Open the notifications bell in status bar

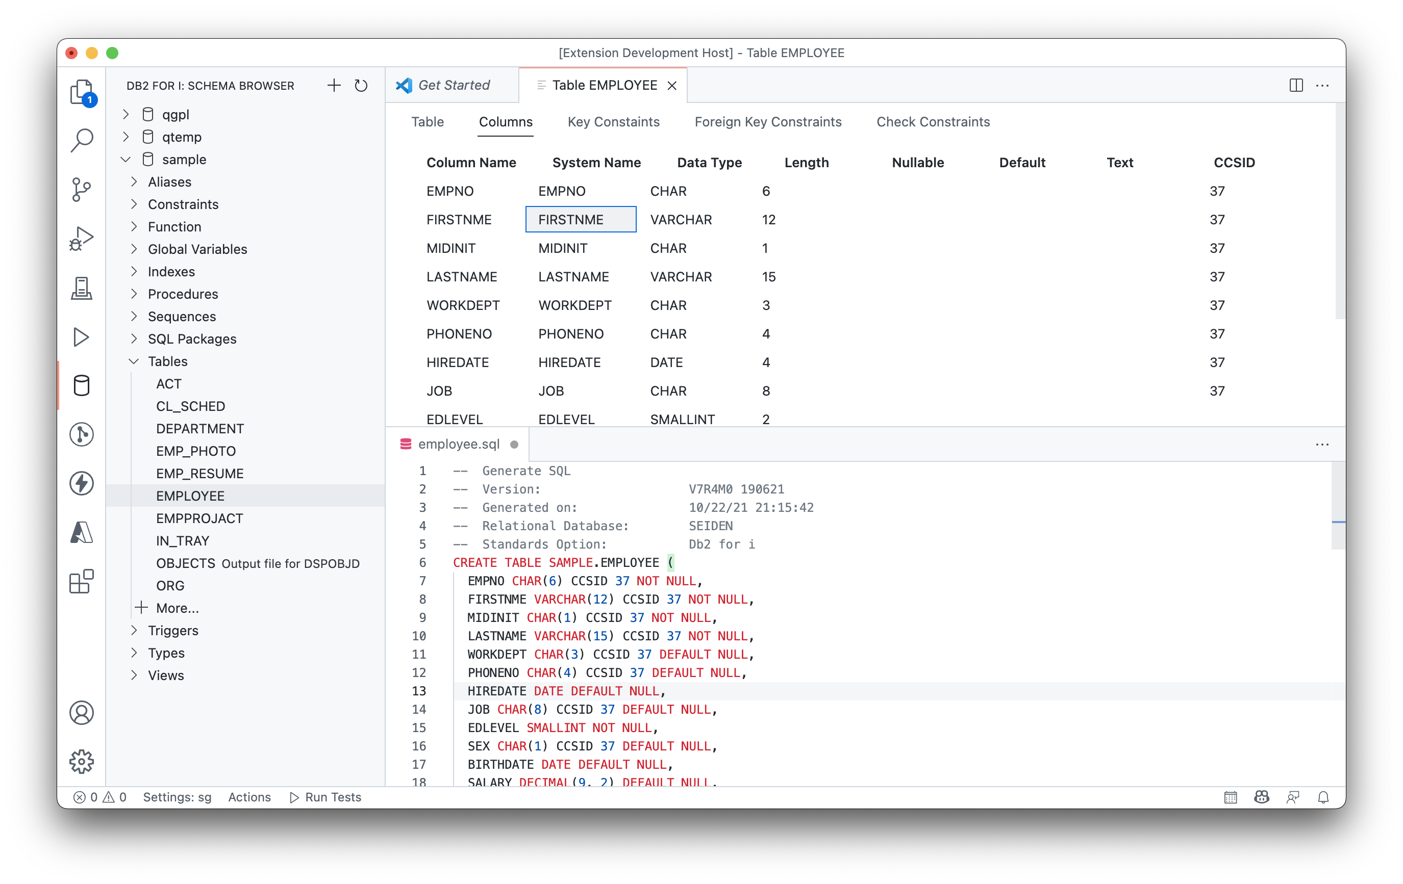(1323, 797)
